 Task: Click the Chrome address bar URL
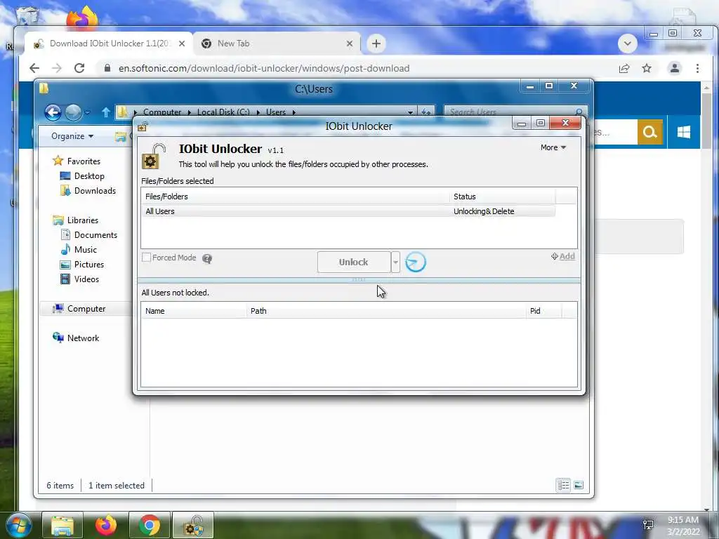264,68
